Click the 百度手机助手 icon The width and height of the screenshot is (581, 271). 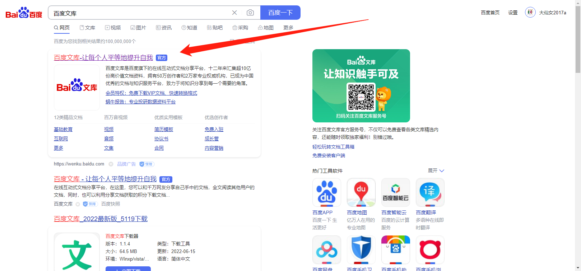[396, 250]
